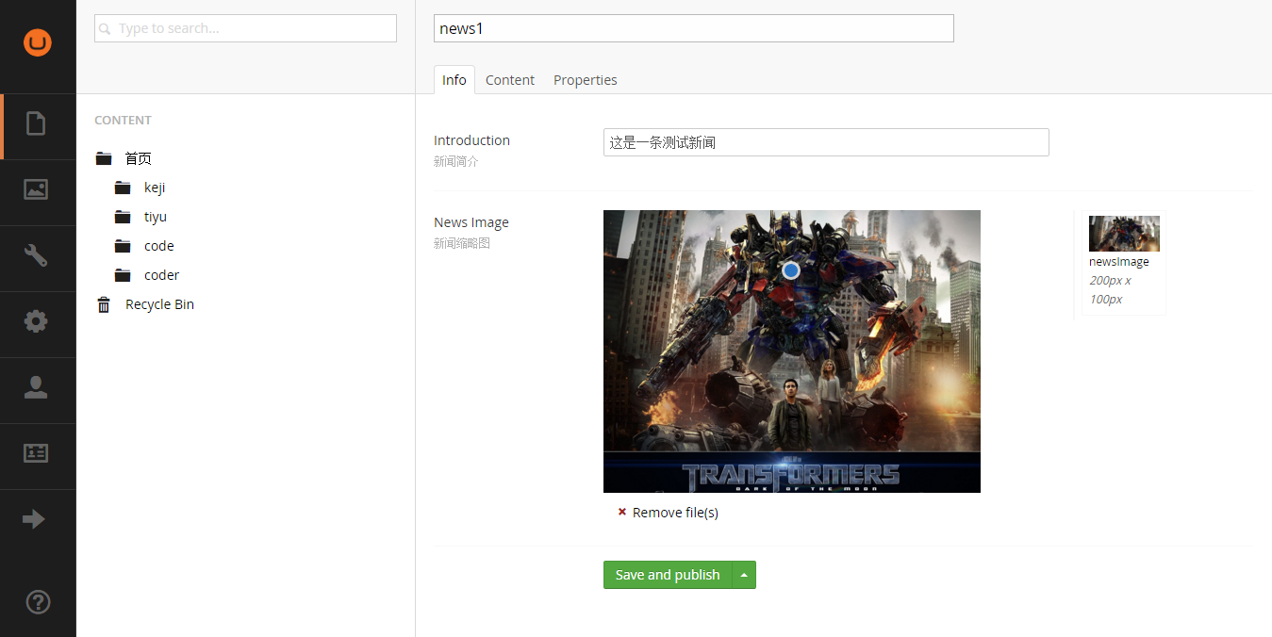Select the code tree node

tap(159, 246)
